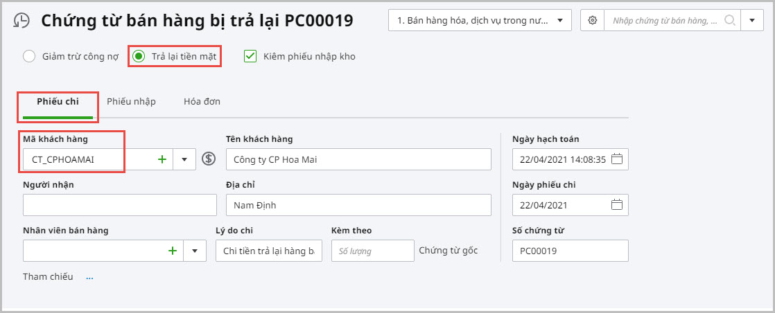Viewport: 775px width, 313px height.
Task: Click the dollar currency icon
Action: point(209,159)
